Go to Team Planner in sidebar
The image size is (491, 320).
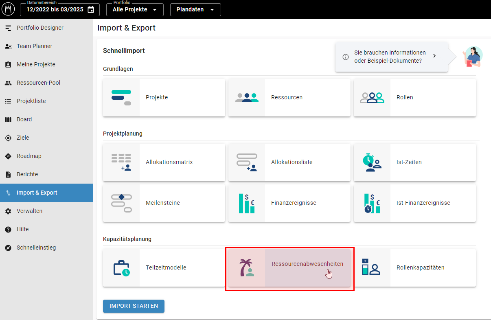[34, 46]
